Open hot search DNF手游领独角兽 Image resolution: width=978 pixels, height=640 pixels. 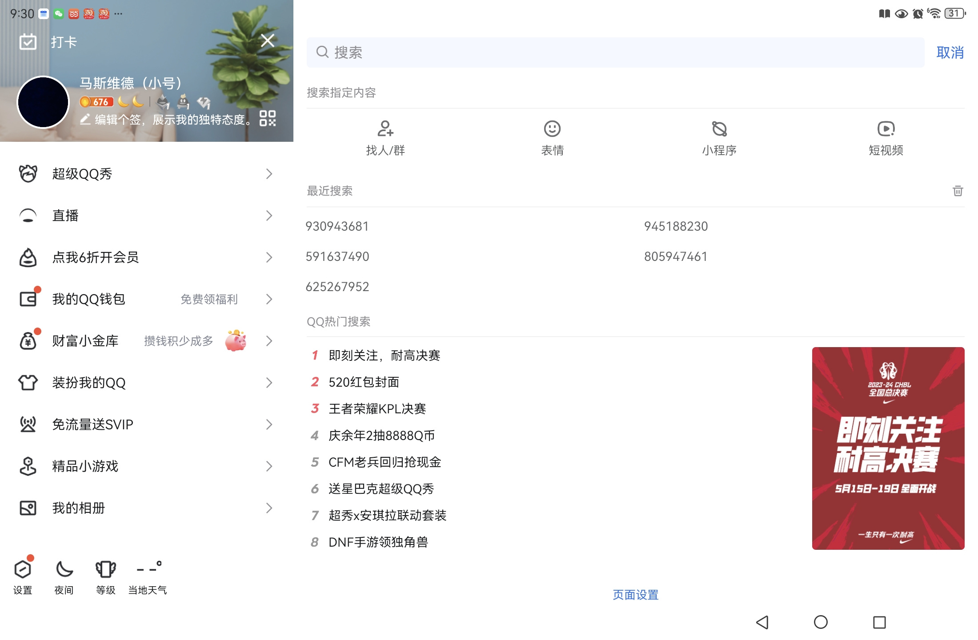[378, 542]
